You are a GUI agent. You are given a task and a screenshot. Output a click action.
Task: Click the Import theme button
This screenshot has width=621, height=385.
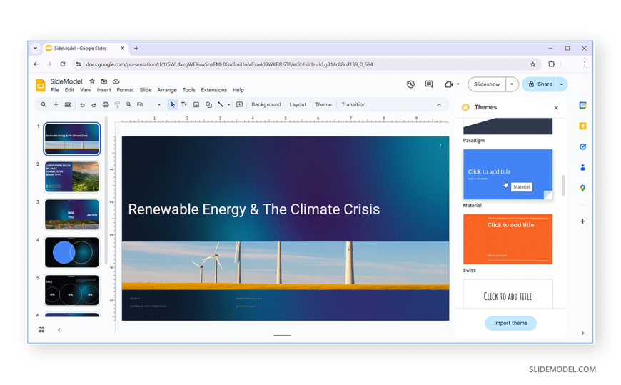pos(510,323)
